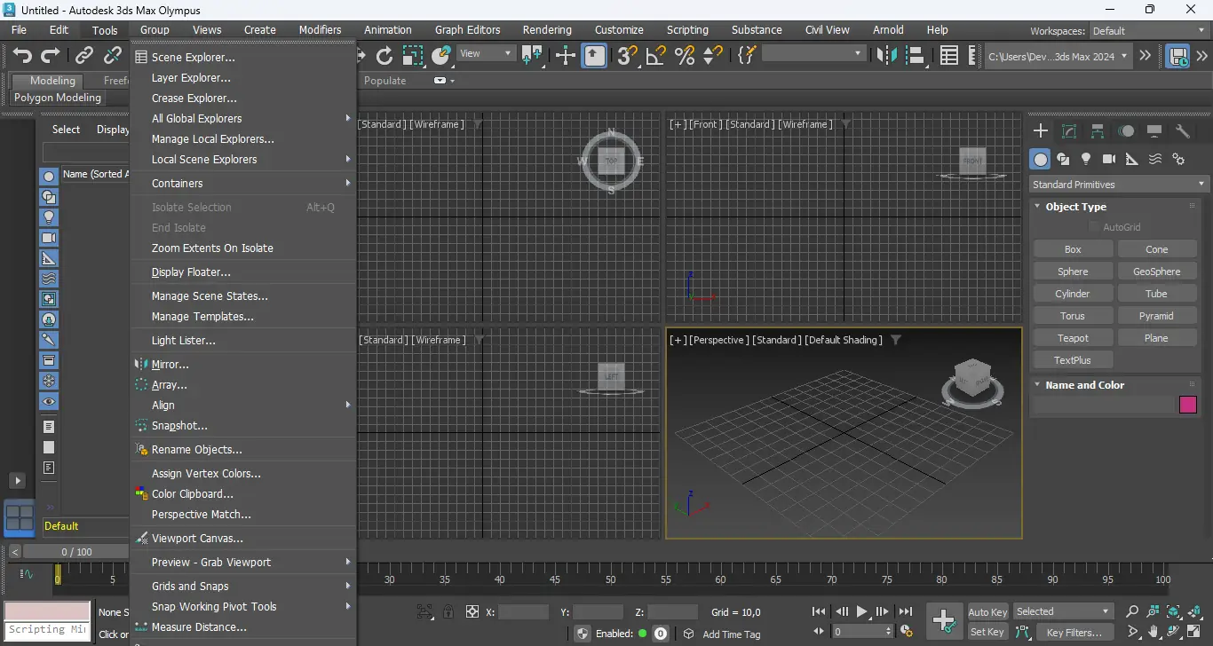Open the Rendering menu

(547, 30)
